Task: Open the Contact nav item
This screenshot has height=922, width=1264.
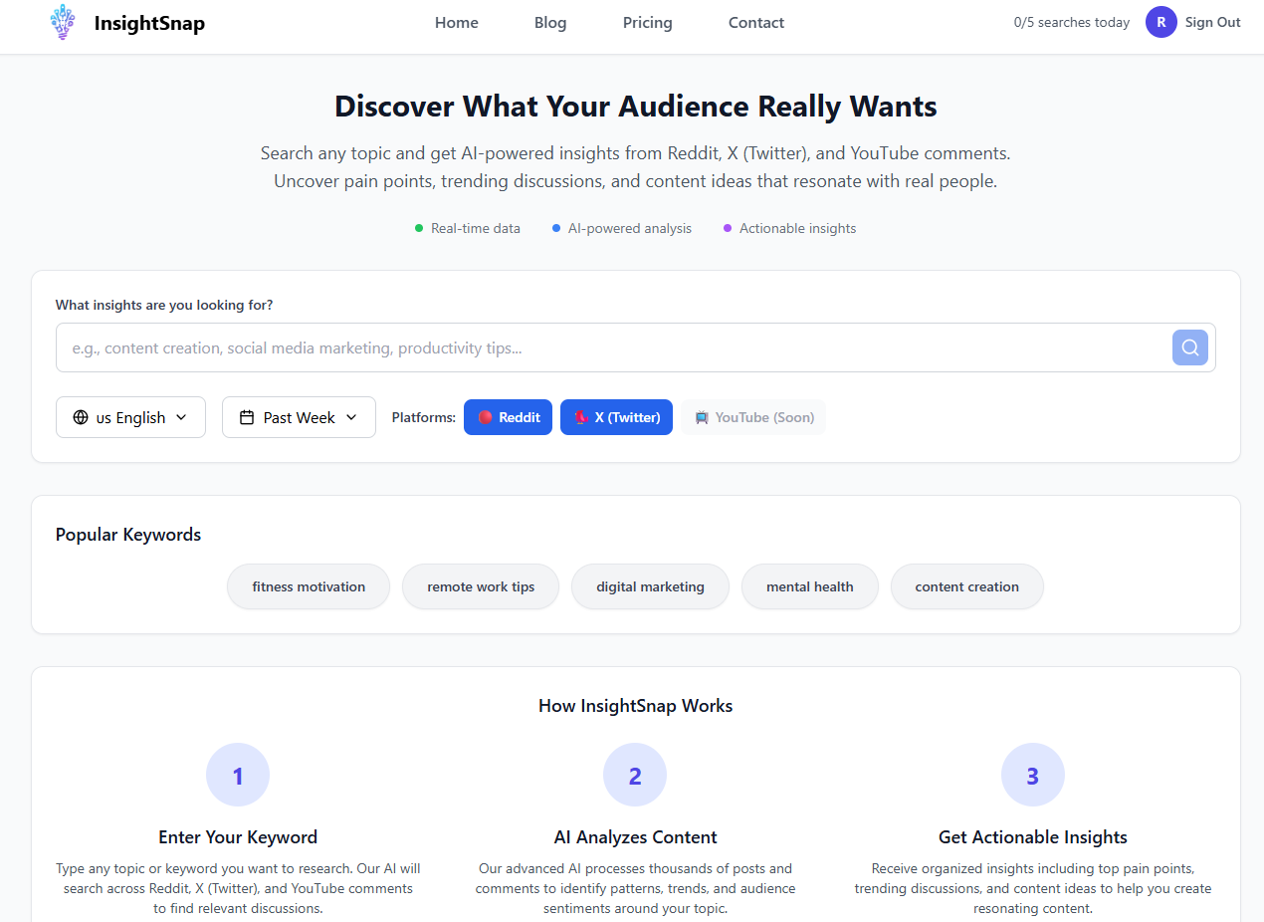Action: click(x=756, y=22)
